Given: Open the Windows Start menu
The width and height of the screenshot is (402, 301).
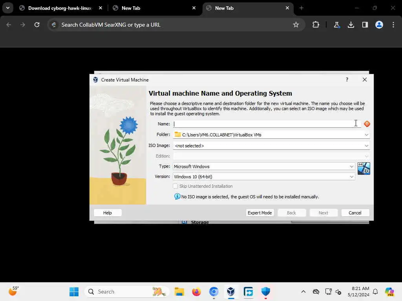Looking at the screenshot, I should [74, 292].
